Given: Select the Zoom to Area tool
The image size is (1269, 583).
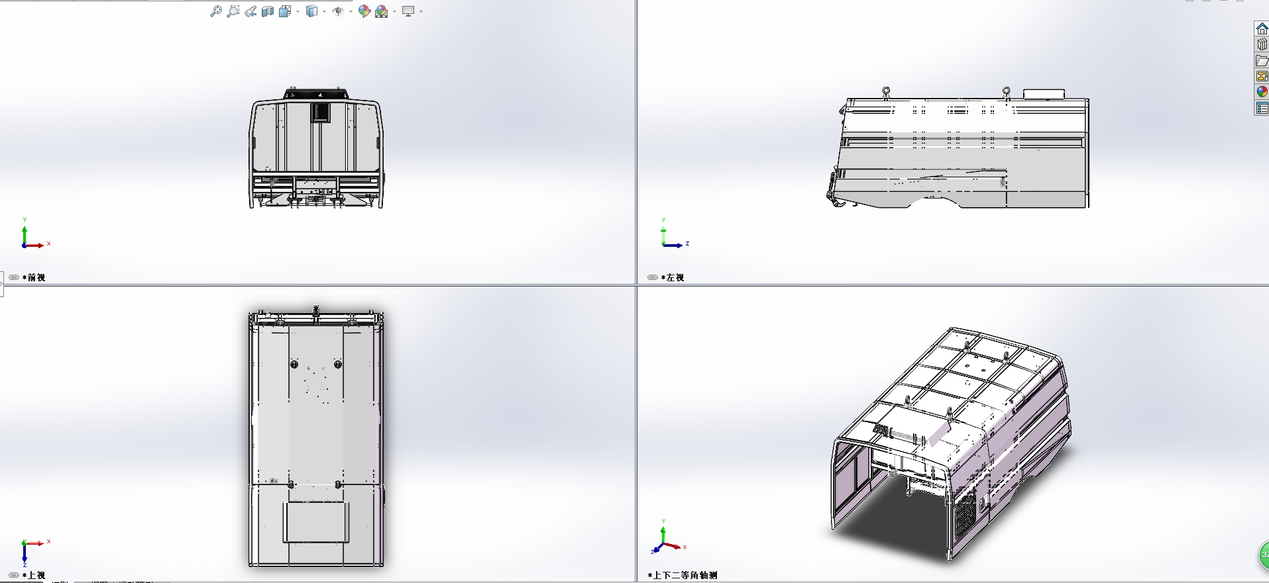Looking at the screenshot, I should tap(233, 11).
